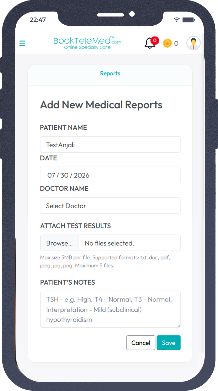Image resolution: width=218 pixels, height=391 pixels.
Task: Click the Browse... file button
Action: pos(59,243)
